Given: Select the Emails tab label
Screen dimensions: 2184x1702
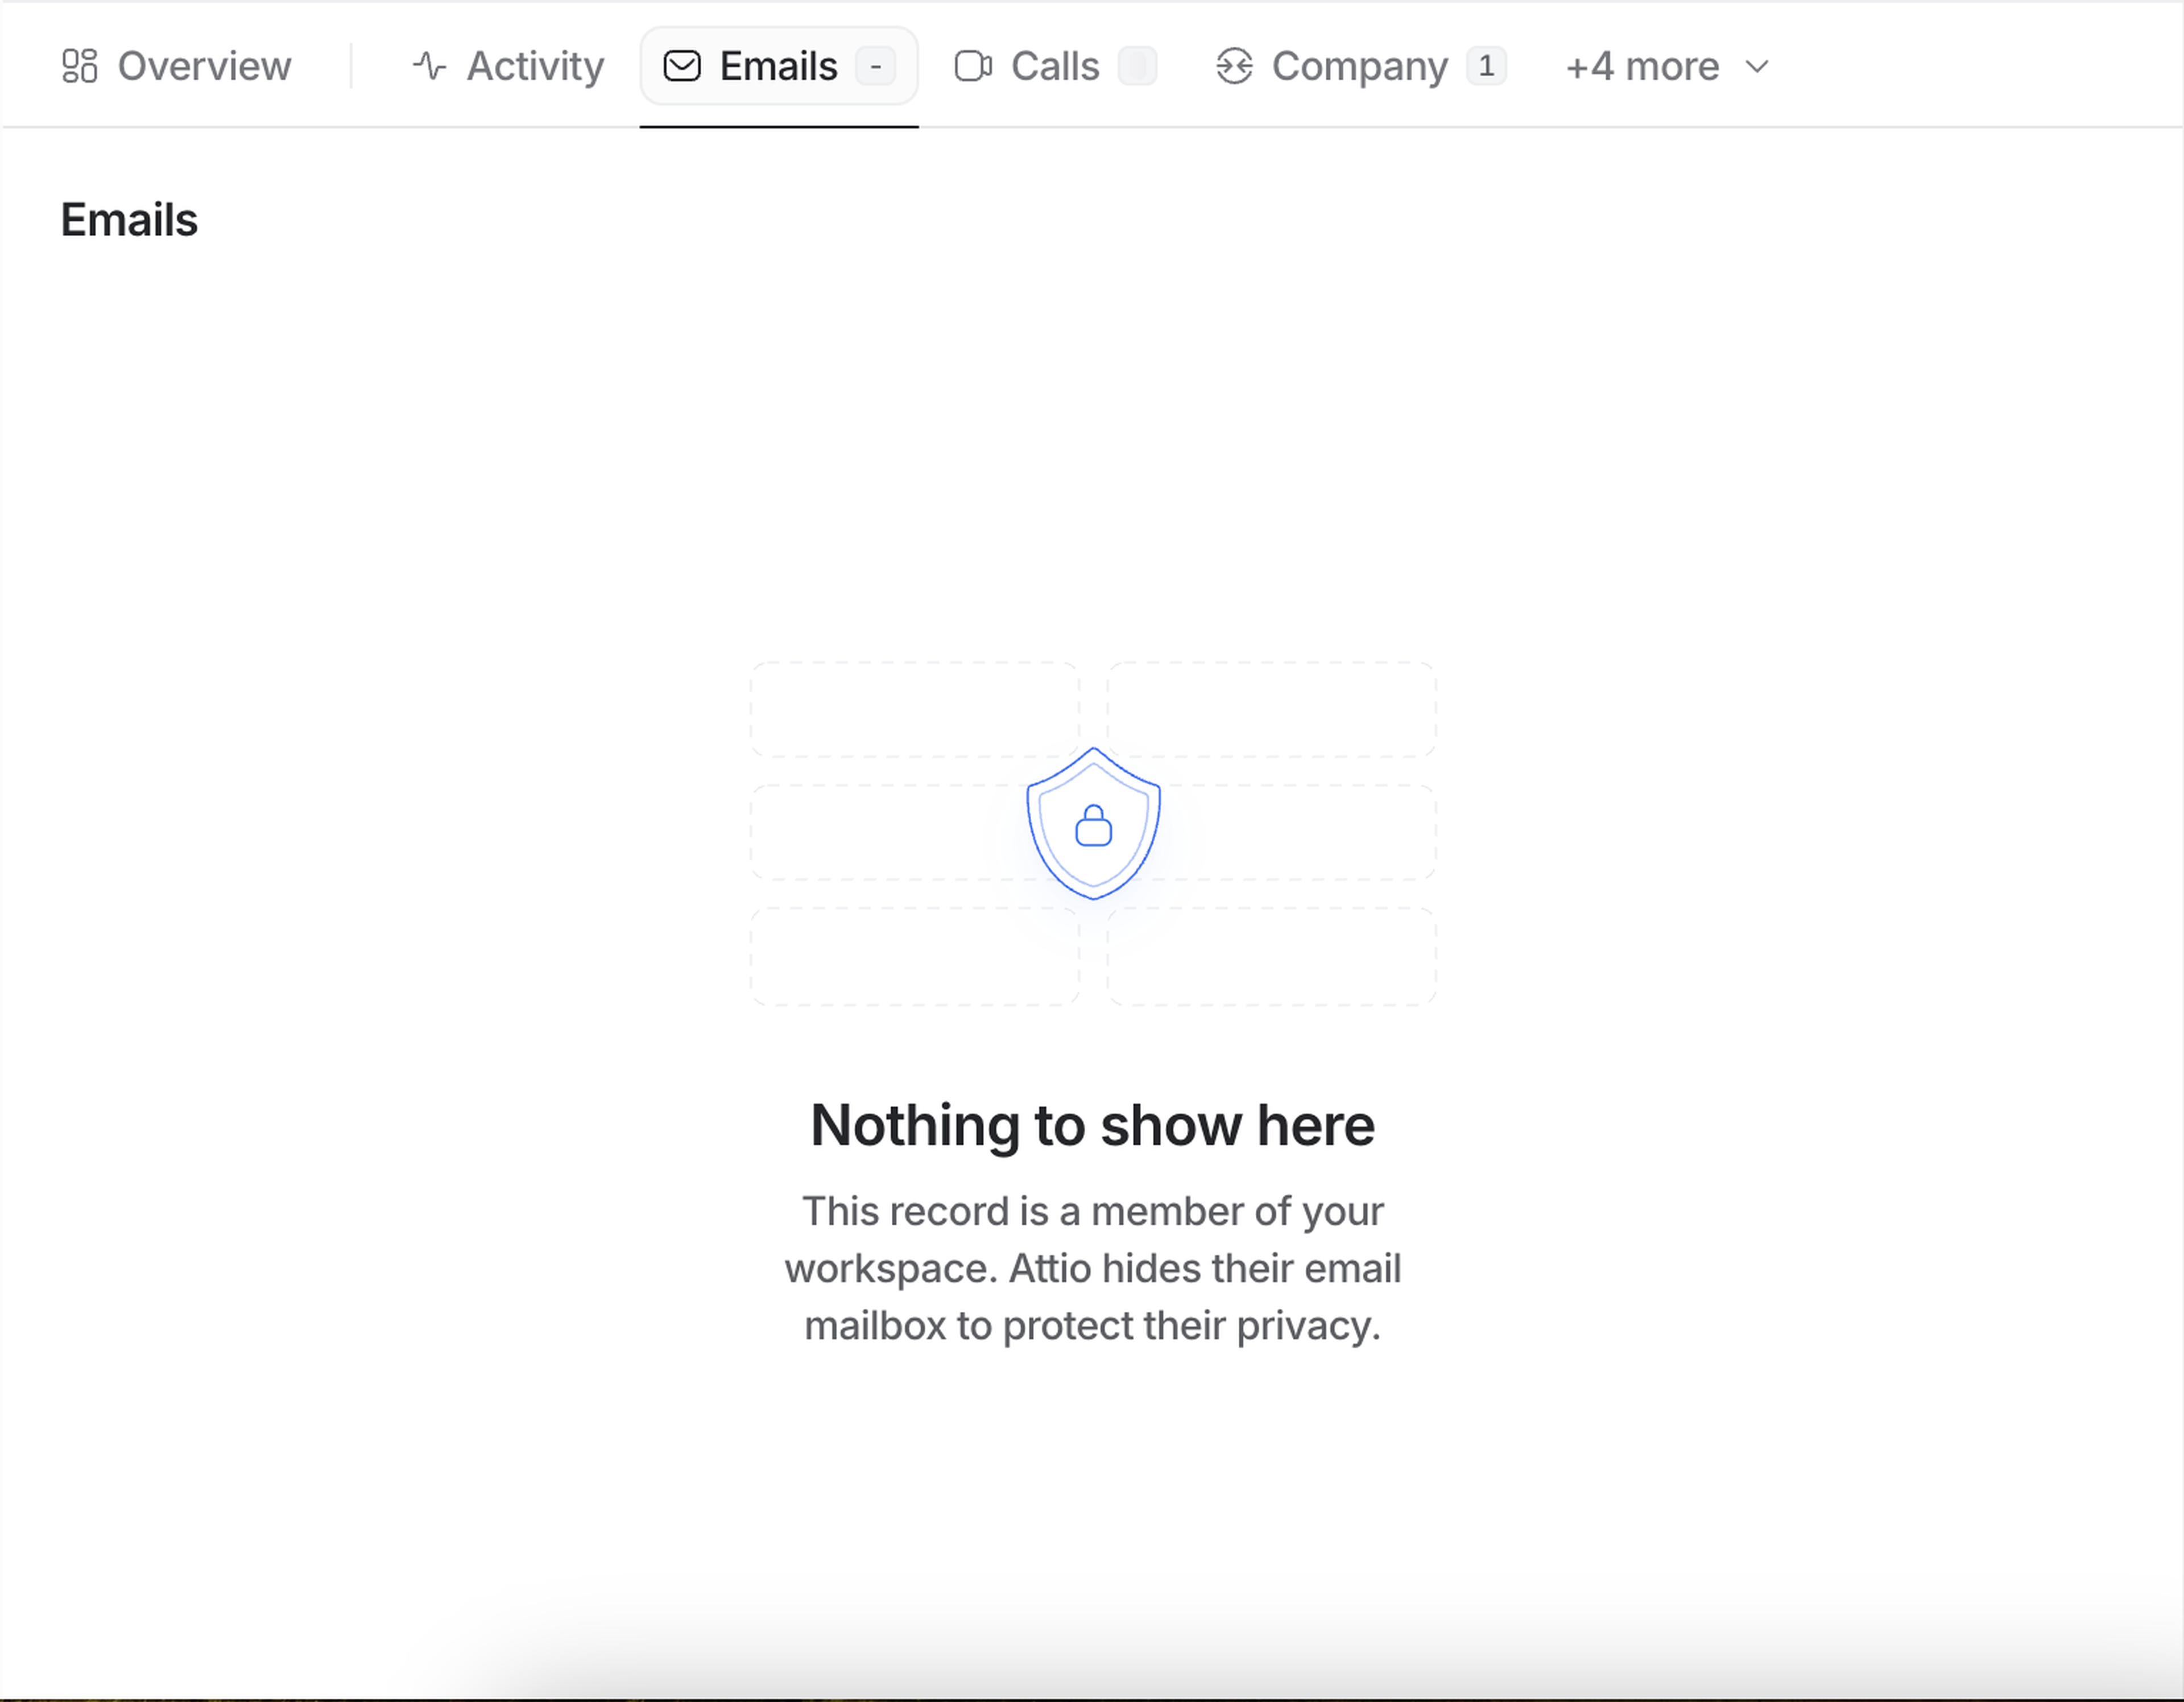Looking at the screenshot, I should pyautogui.click(x=778, y=66).
